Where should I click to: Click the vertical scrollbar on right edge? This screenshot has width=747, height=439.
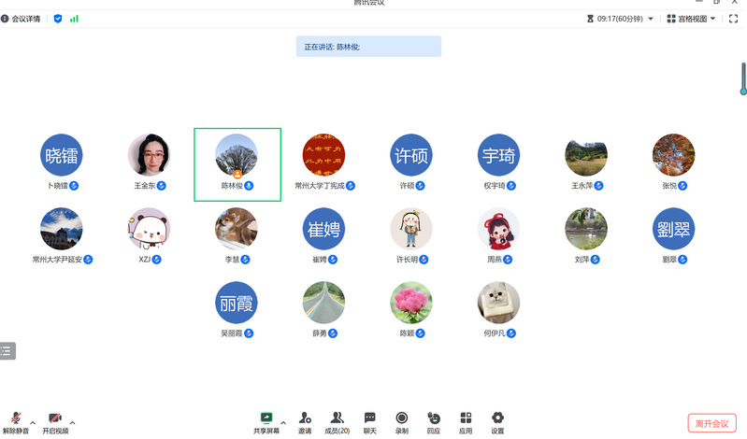pos(743,78)
